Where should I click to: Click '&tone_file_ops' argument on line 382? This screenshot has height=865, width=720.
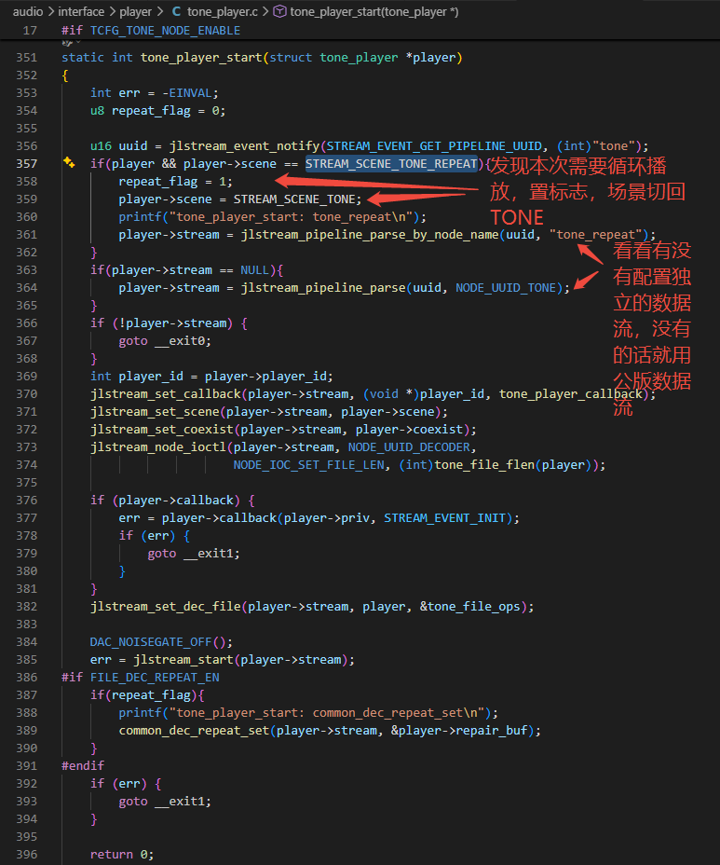(x=469, y=607)
